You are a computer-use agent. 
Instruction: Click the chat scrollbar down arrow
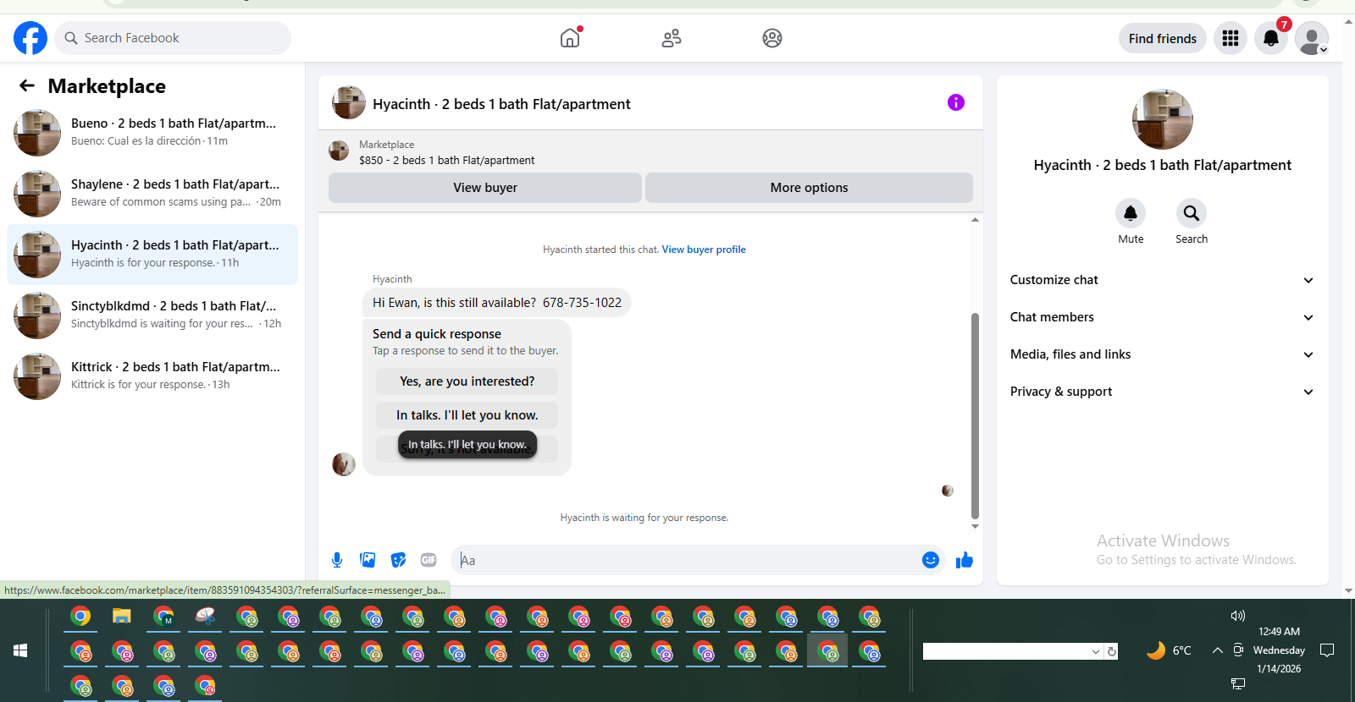click(975, 526)
